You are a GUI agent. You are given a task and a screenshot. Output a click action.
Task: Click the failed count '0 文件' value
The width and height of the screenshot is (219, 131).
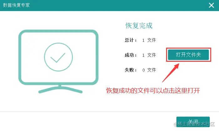149,70
